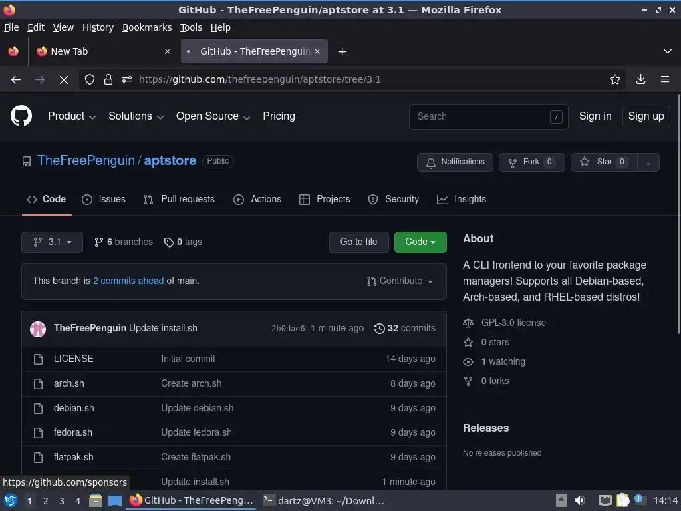Open the Actions tab

[257, 199]
